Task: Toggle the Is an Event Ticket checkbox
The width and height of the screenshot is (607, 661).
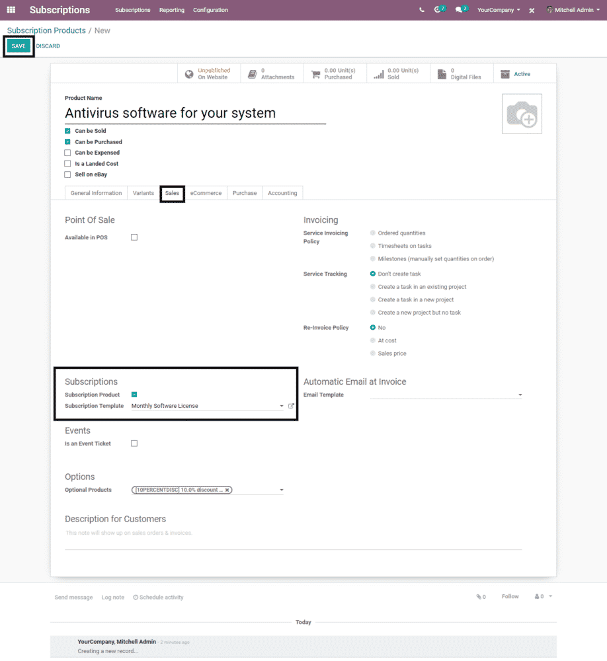Action: (x=134, y=444)
